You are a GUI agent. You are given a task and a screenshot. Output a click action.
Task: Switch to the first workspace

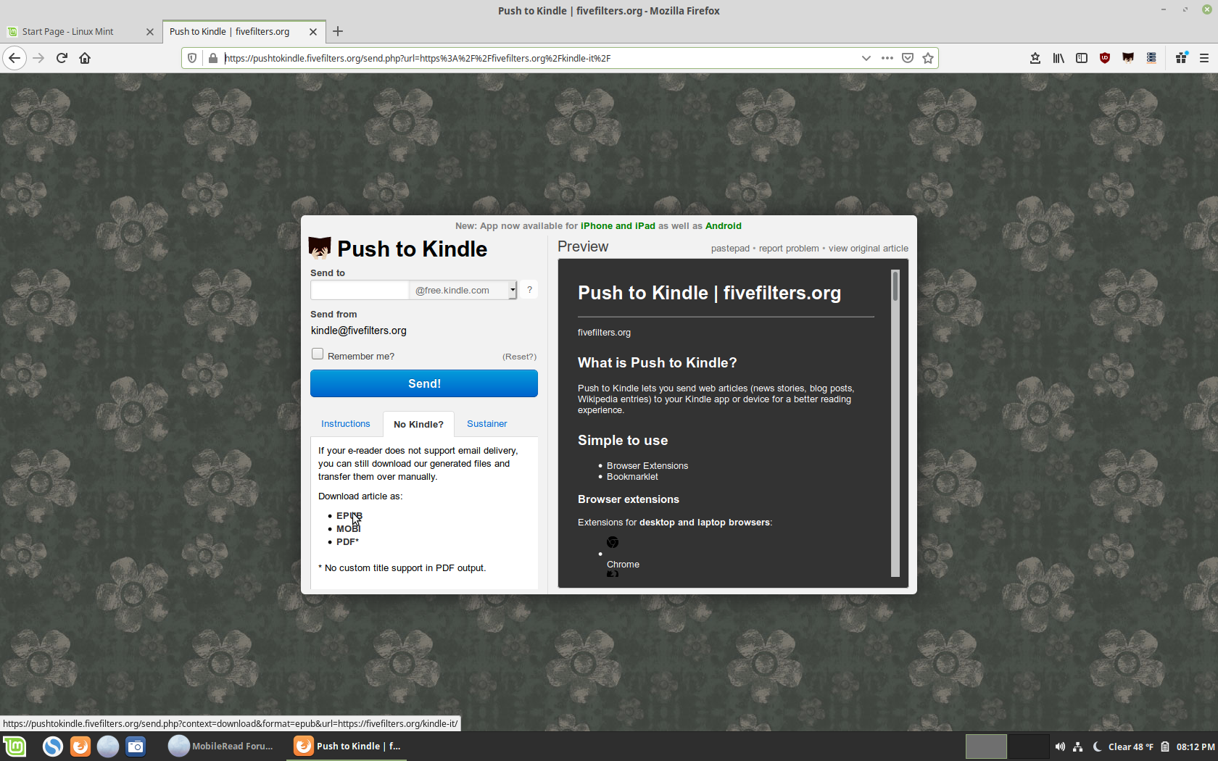[x=986, y=747]
